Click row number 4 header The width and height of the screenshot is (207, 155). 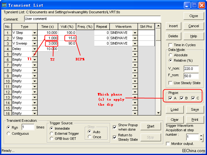8,49
